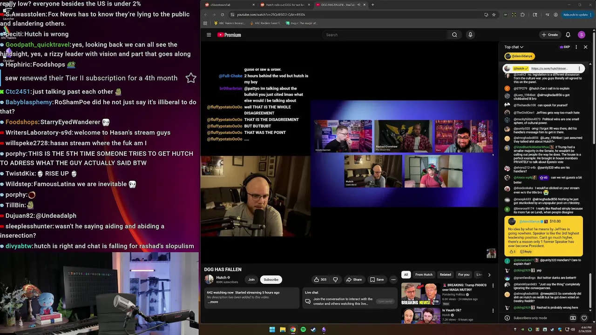Close the live chat panel
This screenshot has width=596, height=335.
click(x=586, y=47)
